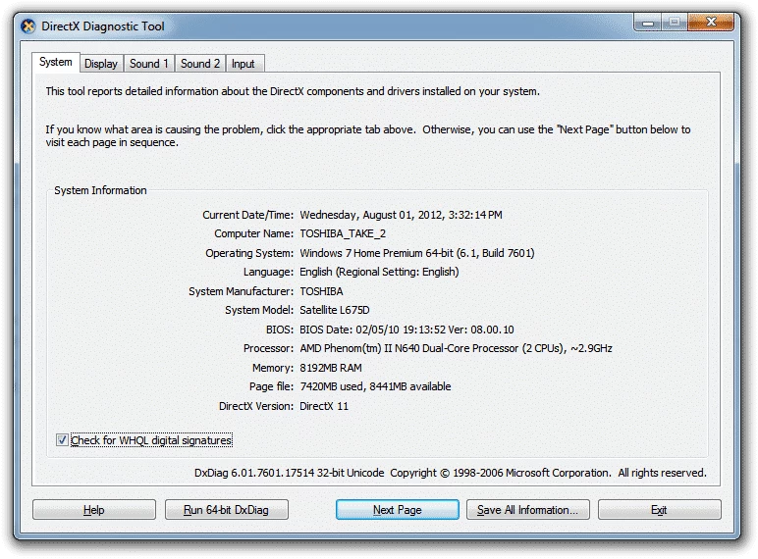This screenshot has width=758, height=559.
Task: Launch Run 64-bit DxDiag
Action: tap(225, 510)
